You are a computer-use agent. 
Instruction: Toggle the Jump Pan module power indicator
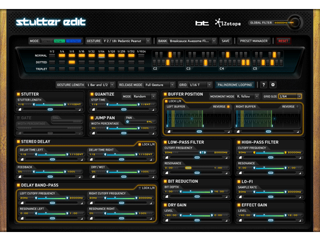(92, 118)
